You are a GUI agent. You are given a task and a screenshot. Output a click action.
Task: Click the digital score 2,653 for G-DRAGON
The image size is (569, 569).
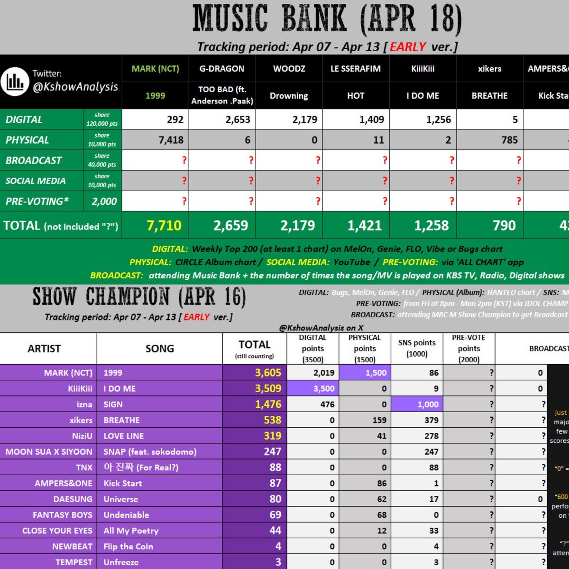tap(238, 120)
